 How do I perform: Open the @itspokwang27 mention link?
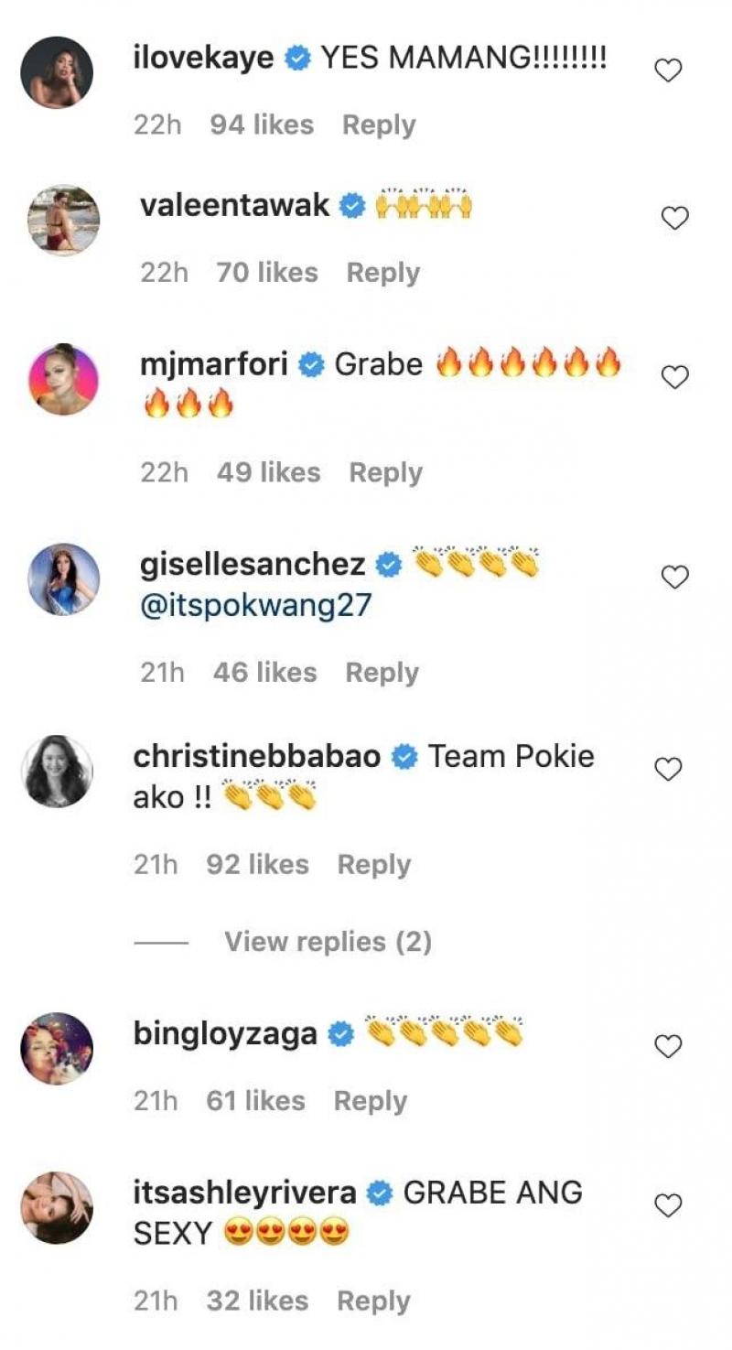tap(255, 606)
